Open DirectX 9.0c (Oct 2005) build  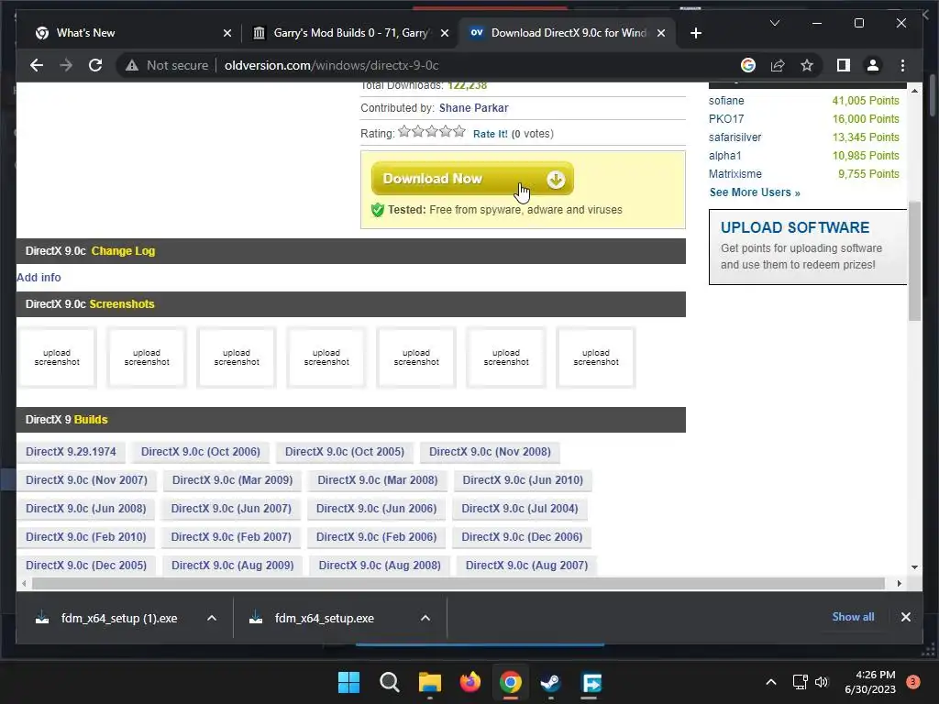click(345, 452)
